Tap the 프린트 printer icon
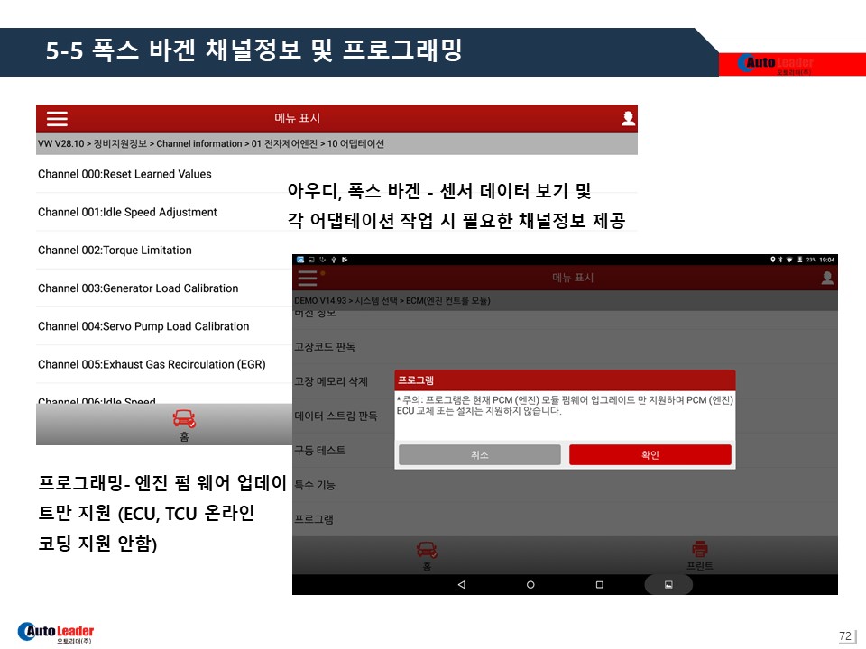The width and height of the screenshot is (866, 649). 700,549
